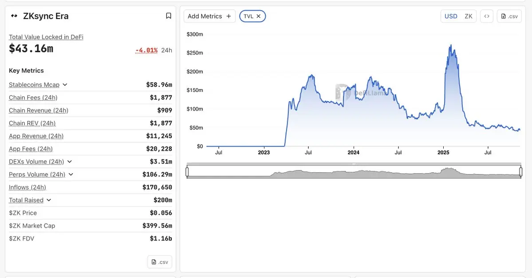This screenshot has width=532, height=278.
Task: Click the left range slider handle
Action: [187, 172]
